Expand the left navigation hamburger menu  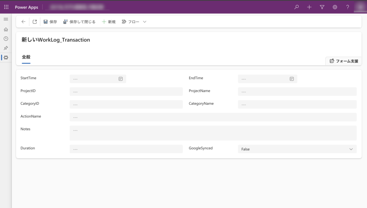click(6, 19)
